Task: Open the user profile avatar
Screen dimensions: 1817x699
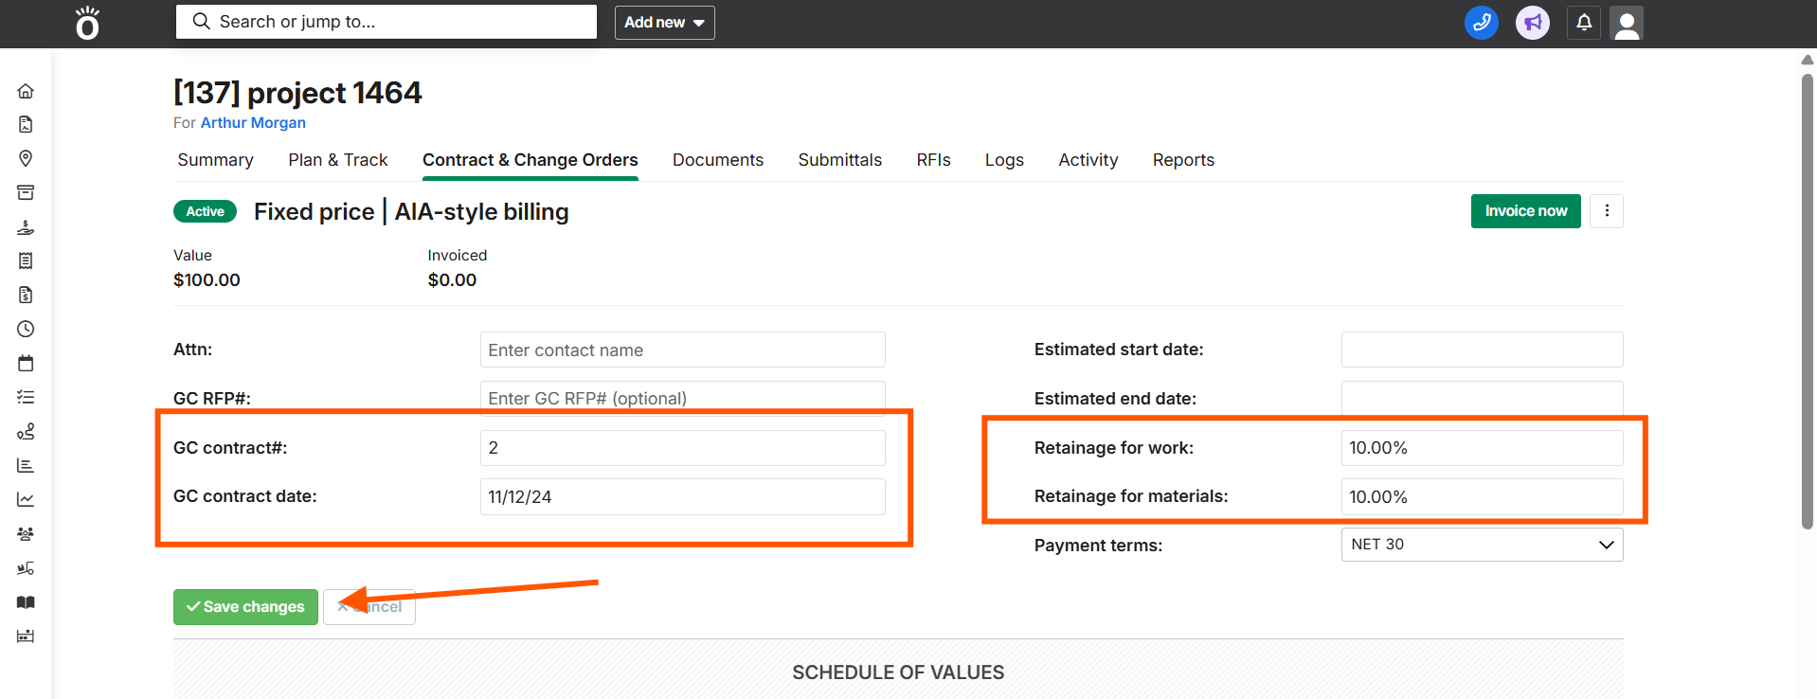Action: pos(1627,23)
